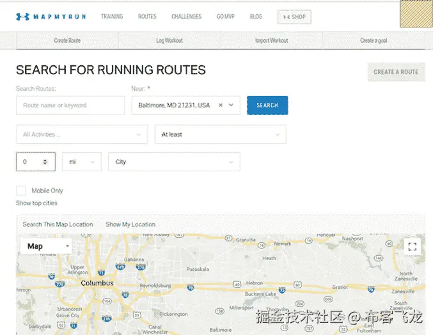The height and width of the screenshot is (335, 433).
Task: Open the Go MVP page
Action: click(x=226, y=17)
